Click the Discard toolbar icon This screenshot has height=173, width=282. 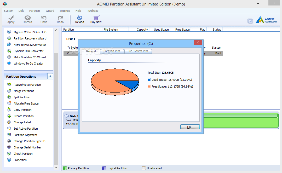point(27,18)
